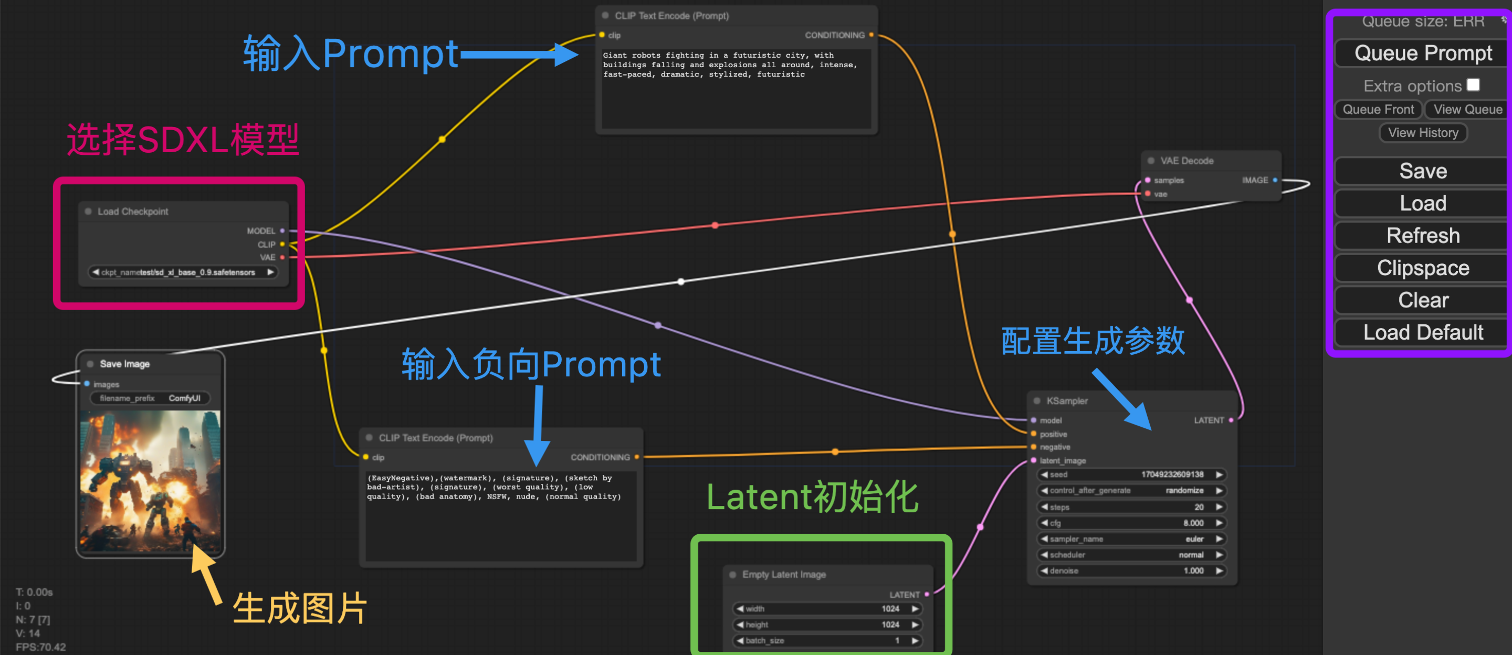Screen dimensions: 1512x655
Task: Switch scheduler with its left arrow
Action: point(1044,555)
